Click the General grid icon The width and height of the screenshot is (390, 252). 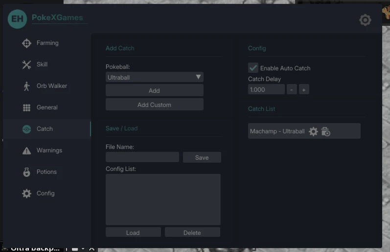pos(26,107)
